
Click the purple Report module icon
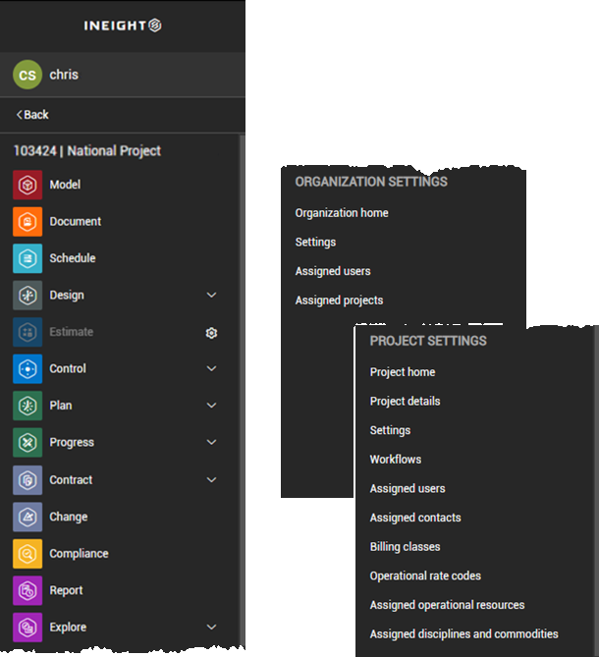pos(27,591)
